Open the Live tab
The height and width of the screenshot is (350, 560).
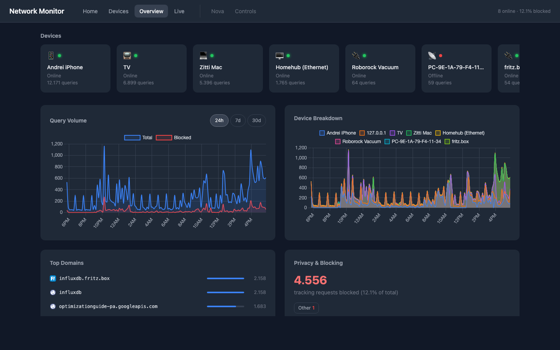point(179,11)
